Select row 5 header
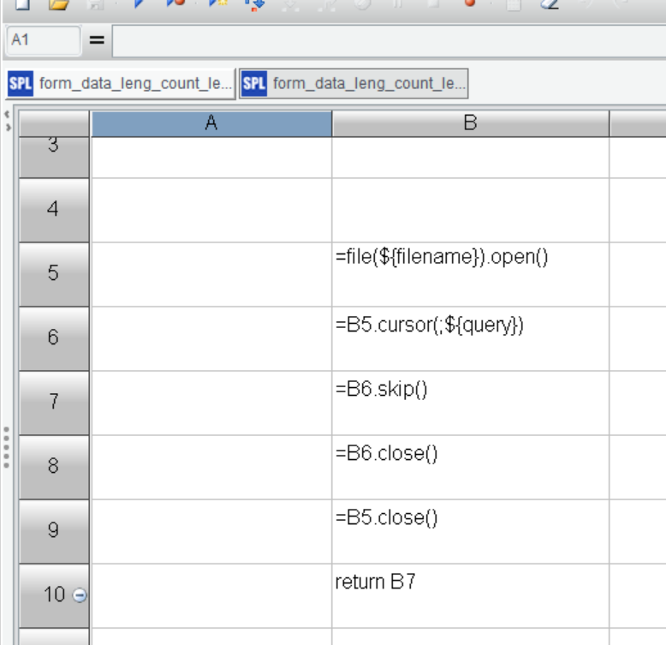666x645 pixels. [x=54, y=274]
